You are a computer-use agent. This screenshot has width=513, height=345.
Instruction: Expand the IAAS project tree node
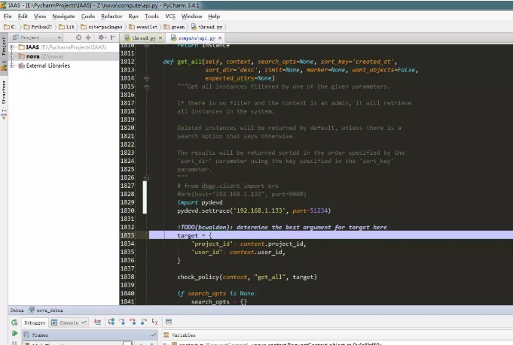pyautogui.click(x=12, y=47)
